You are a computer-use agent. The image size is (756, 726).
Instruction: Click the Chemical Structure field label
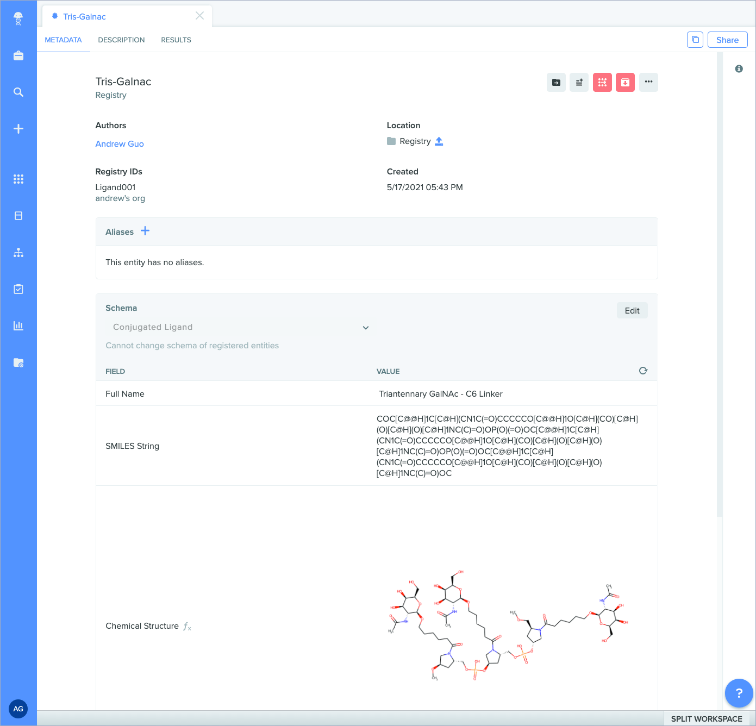point(142,626)
